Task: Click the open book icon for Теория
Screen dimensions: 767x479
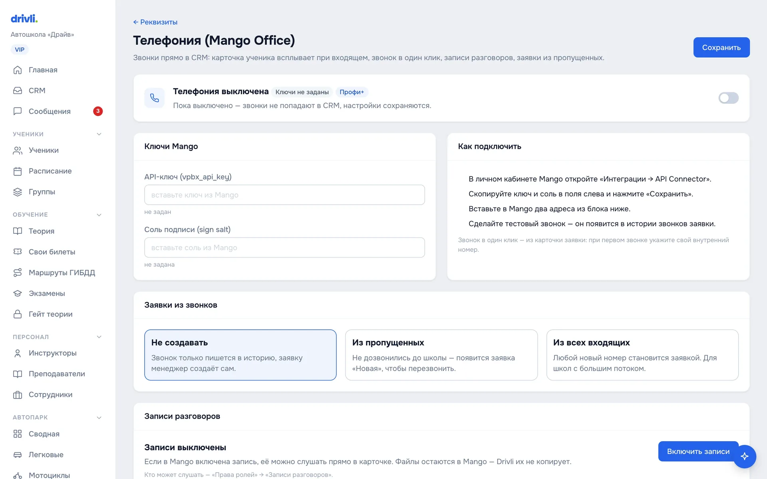Action: coord(18,231)
